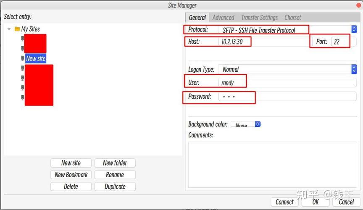The image size is (363, 210).
Task: Click the New Bookmark button
Action: click(x=71, y=175)
